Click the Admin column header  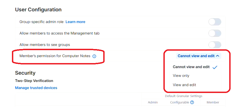tap(153, 102)
